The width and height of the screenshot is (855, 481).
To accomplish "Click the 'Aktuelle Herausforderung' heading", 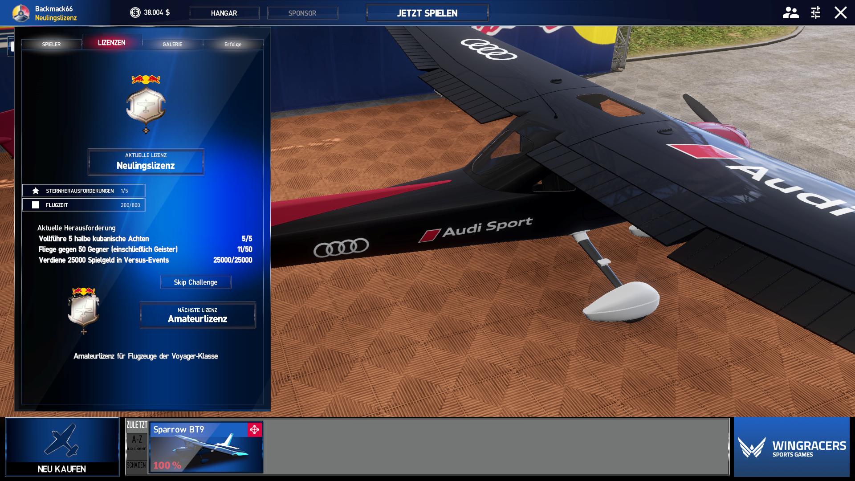I will coord(77,228).
